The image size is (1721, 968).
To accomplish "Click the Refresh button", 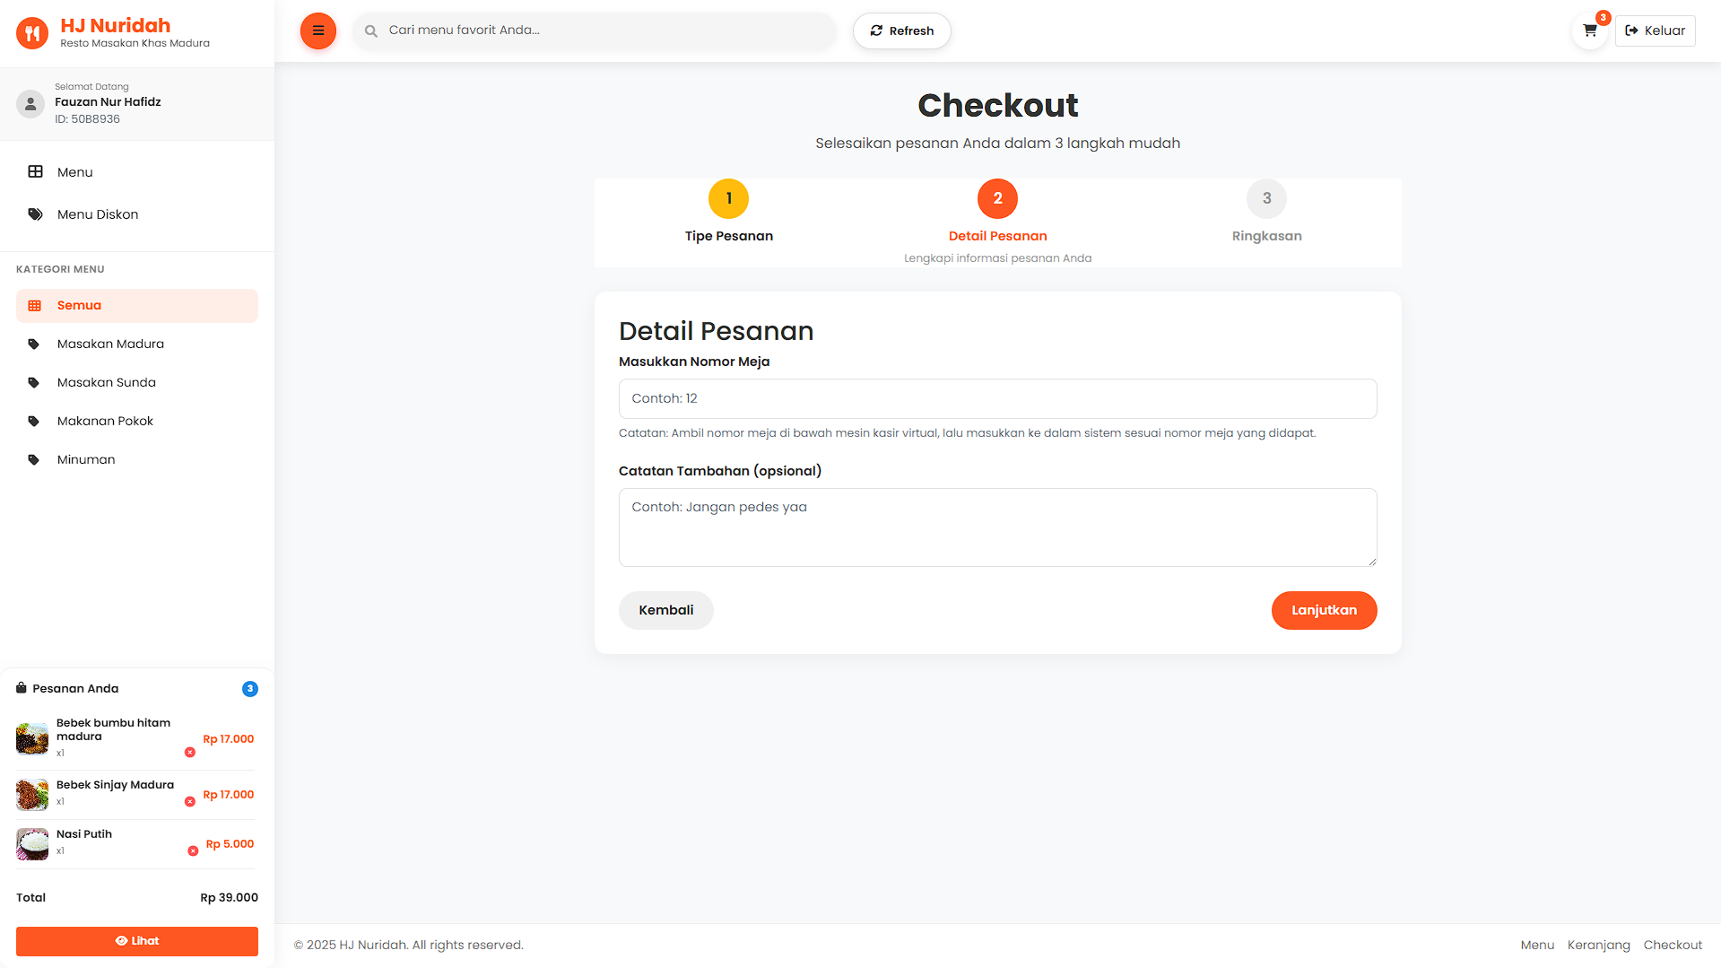I will click(901, 31).
